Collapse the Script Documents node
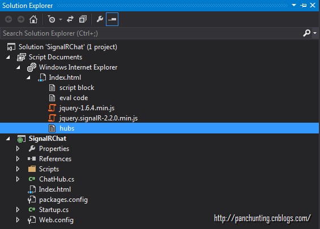 click(x=8, y=57)
